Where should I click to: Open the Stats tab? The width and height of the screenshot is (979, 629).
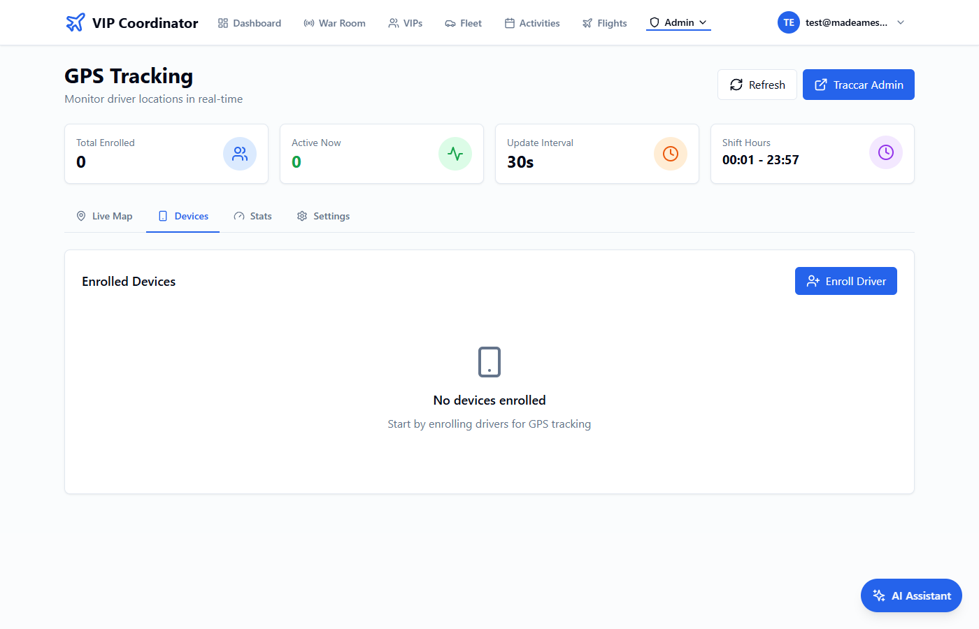point(253,216)
